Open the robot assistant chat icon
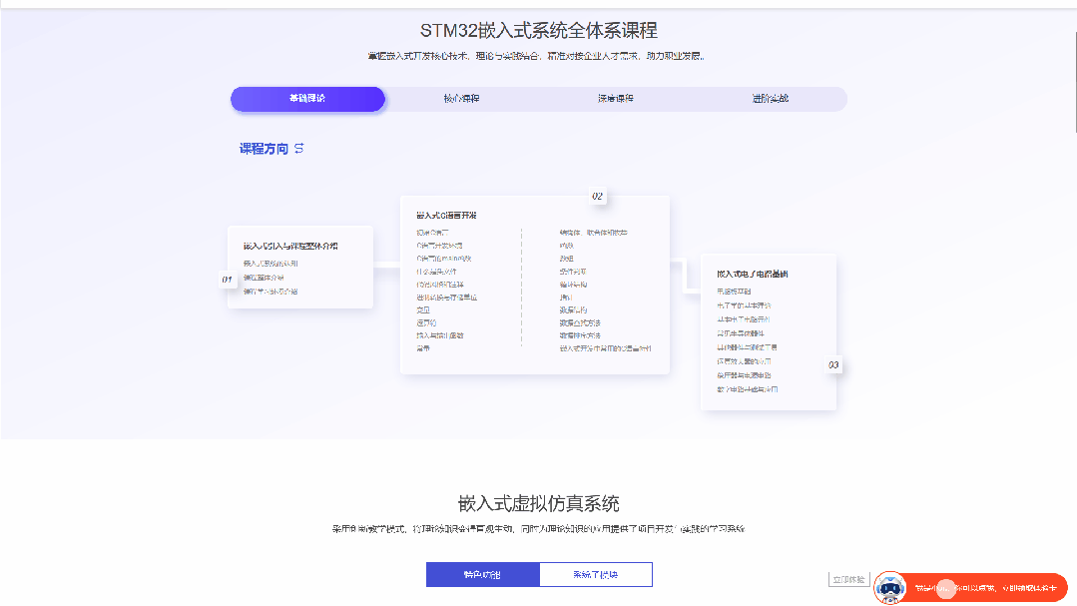The width and height of the screenshot is (1077, 606). point(891,589)
